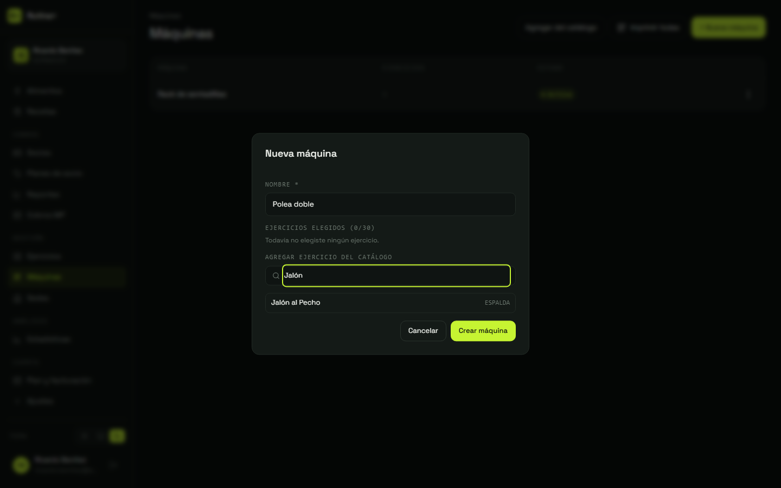Click the 'Ejercicios elegidos (0/30)' label
The height and width of the screenshot is (488, 781).
pyautogui.click(x=319, y=228)
